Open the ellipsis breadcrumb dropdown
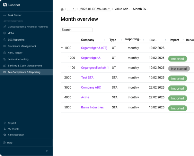Image resolution: width=194 pixels, height=156 pixels. pyautogui.click(x=71, y=9)
